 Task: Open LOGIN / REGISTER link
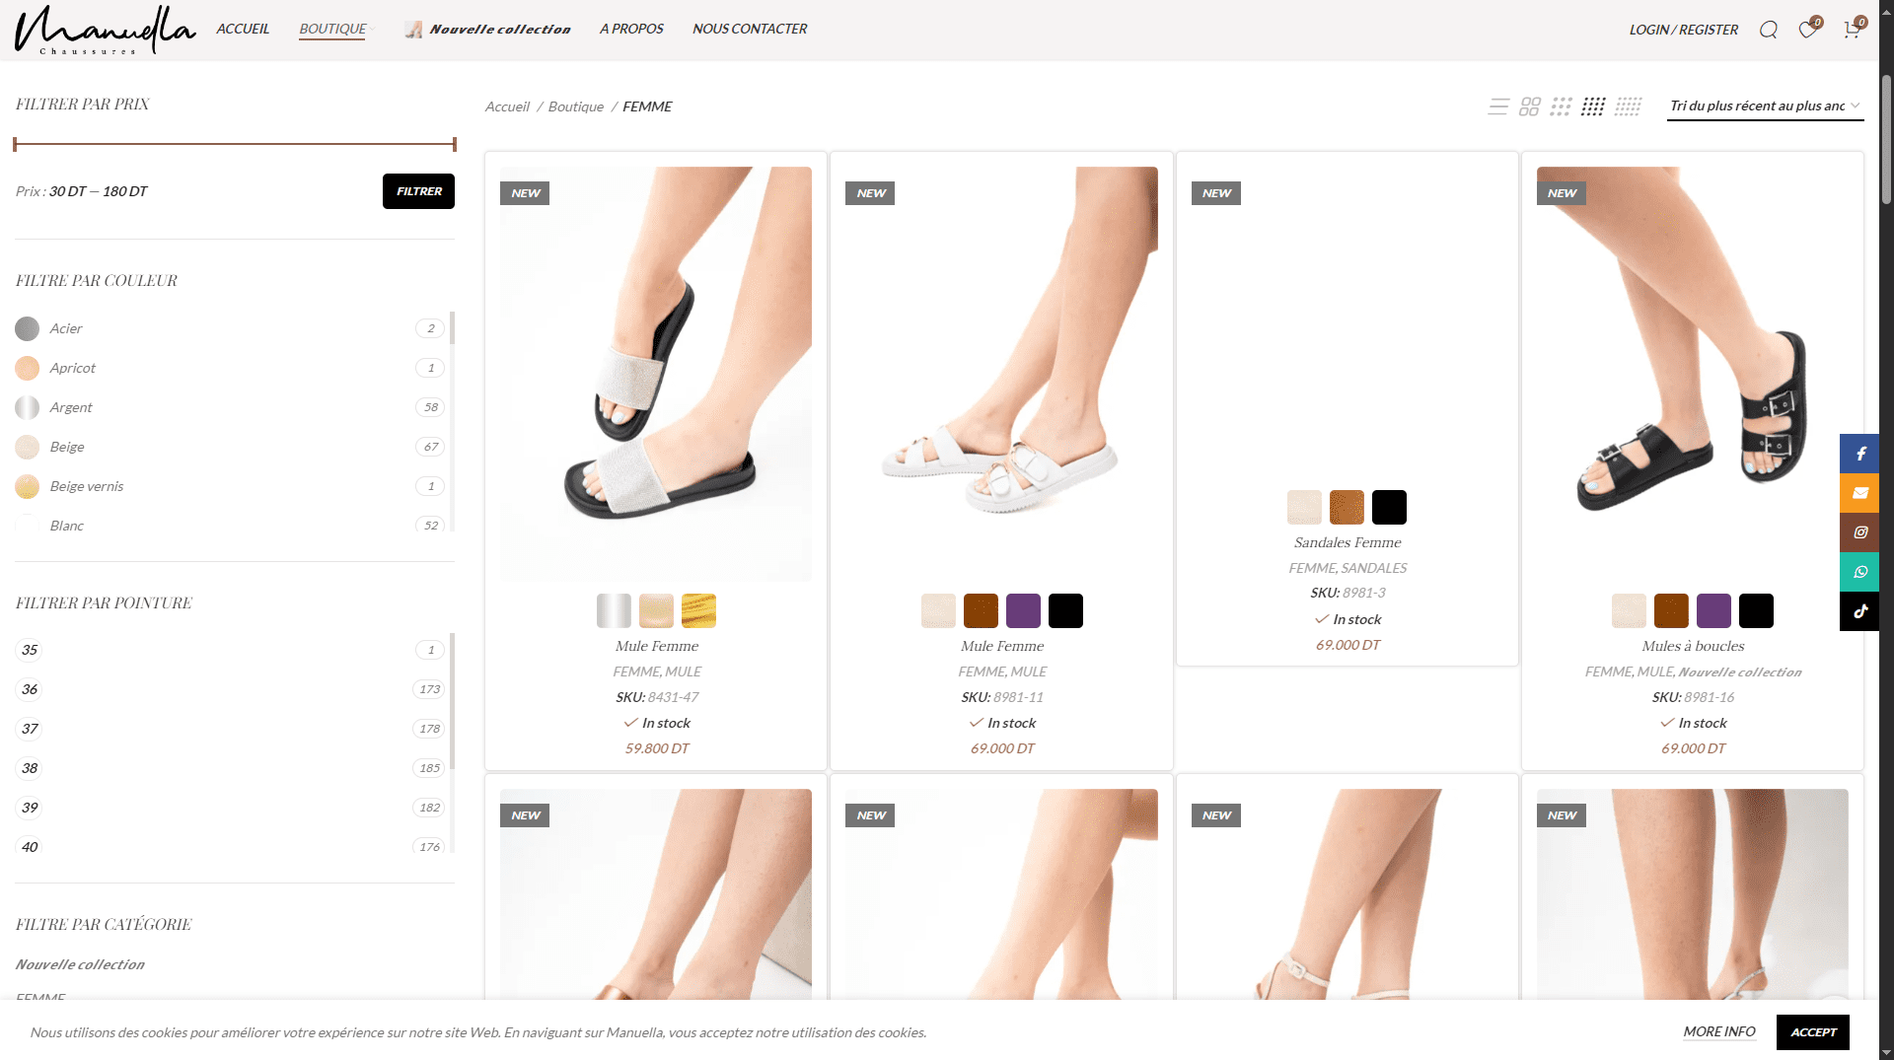pyautogui.click(x=1684, y=30)
